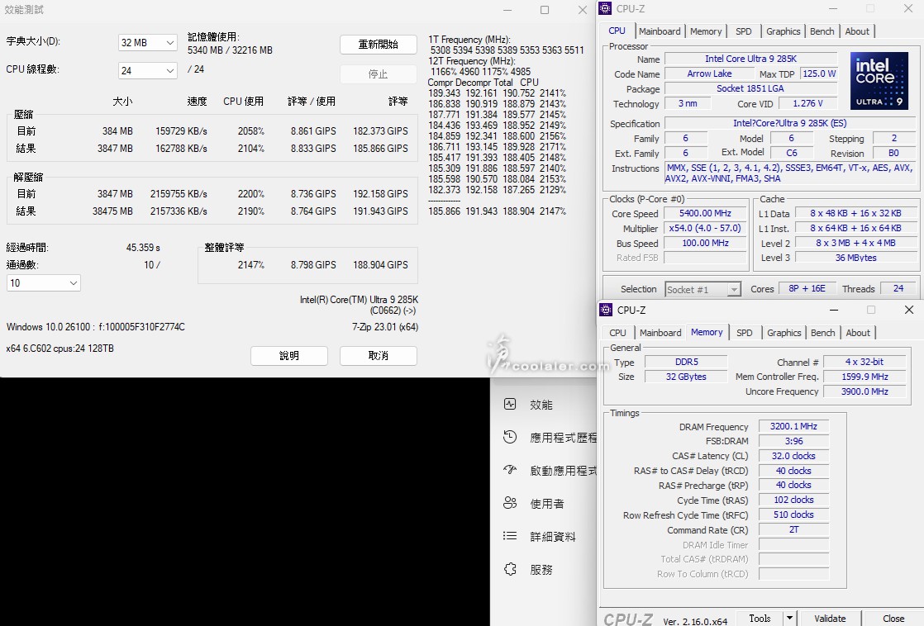Screen dimensions: 924x626
Task: Click the Intel Core Ultra 9 logo
Action: click(x=879, y=81)
